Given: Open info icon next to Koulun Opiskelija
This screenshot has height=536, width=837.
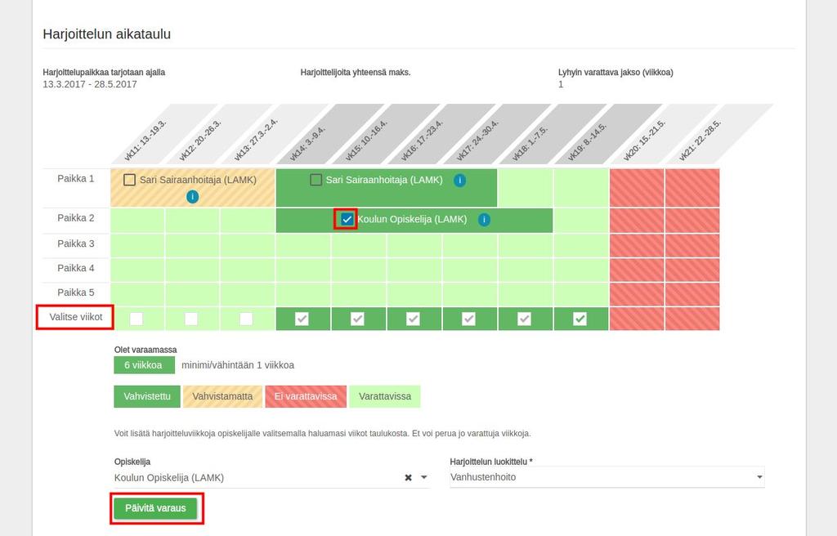Looking at the screenshot, I should pos(484,220).
